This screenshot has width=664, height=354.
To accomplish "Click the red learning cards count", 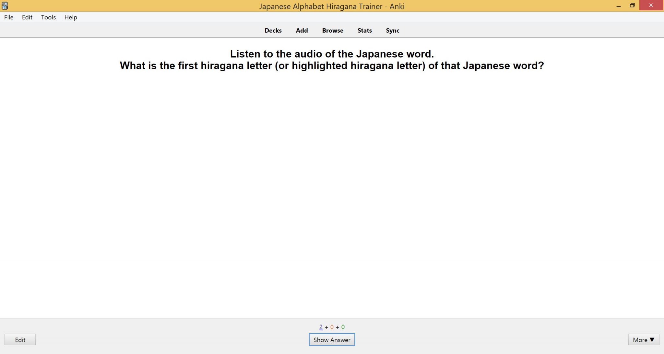I will coord(332,327).
